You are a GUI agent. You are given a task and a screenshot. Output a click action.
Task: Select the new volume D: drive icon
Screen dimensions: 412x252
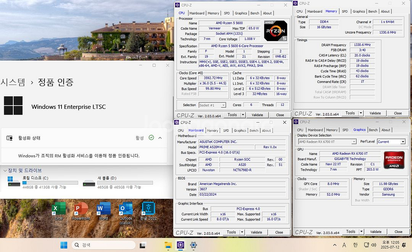89,183
